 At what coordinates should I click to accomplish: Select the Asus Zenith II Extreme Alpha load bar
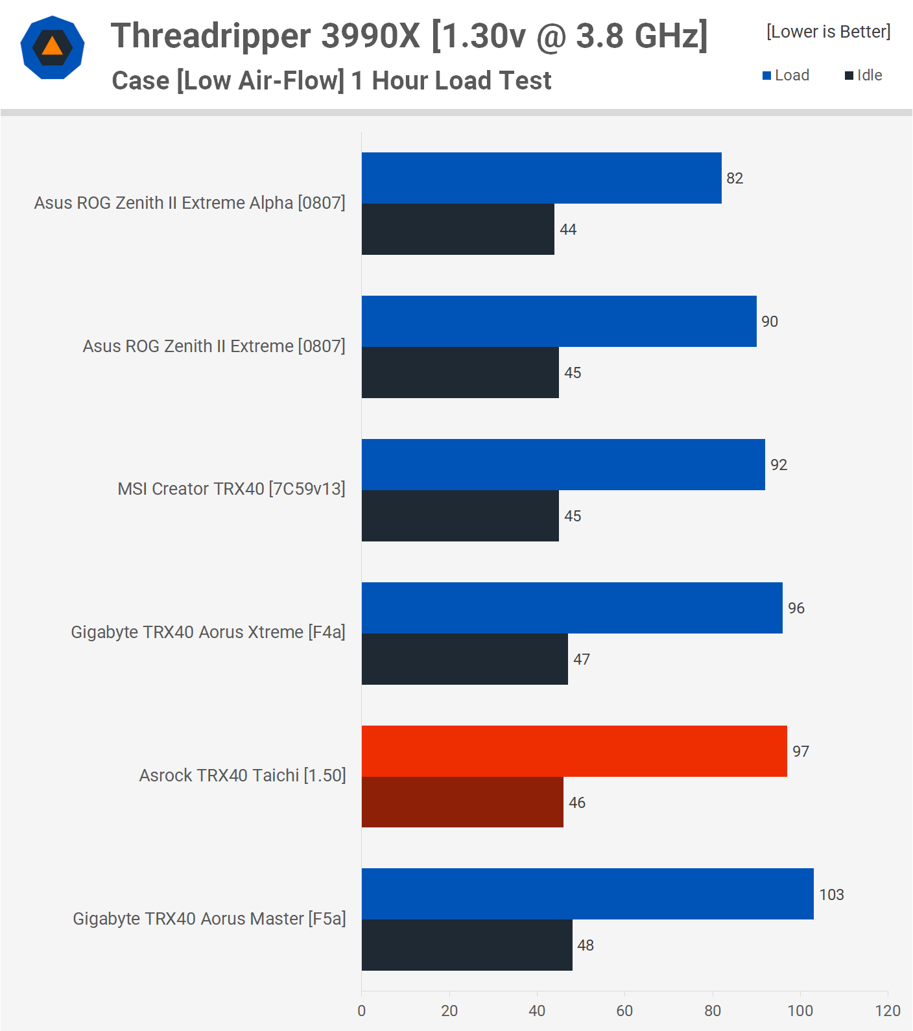point(541,178)
